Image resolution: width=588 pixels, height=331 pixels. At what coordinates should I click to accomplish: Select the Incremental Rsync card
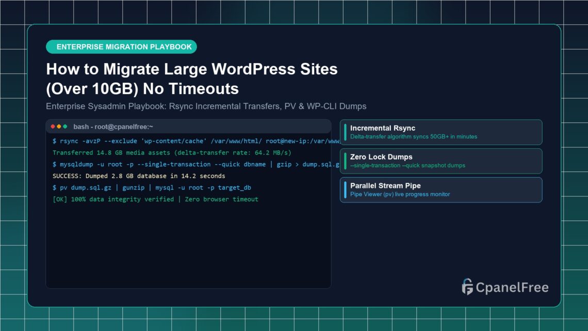point(441,132)
